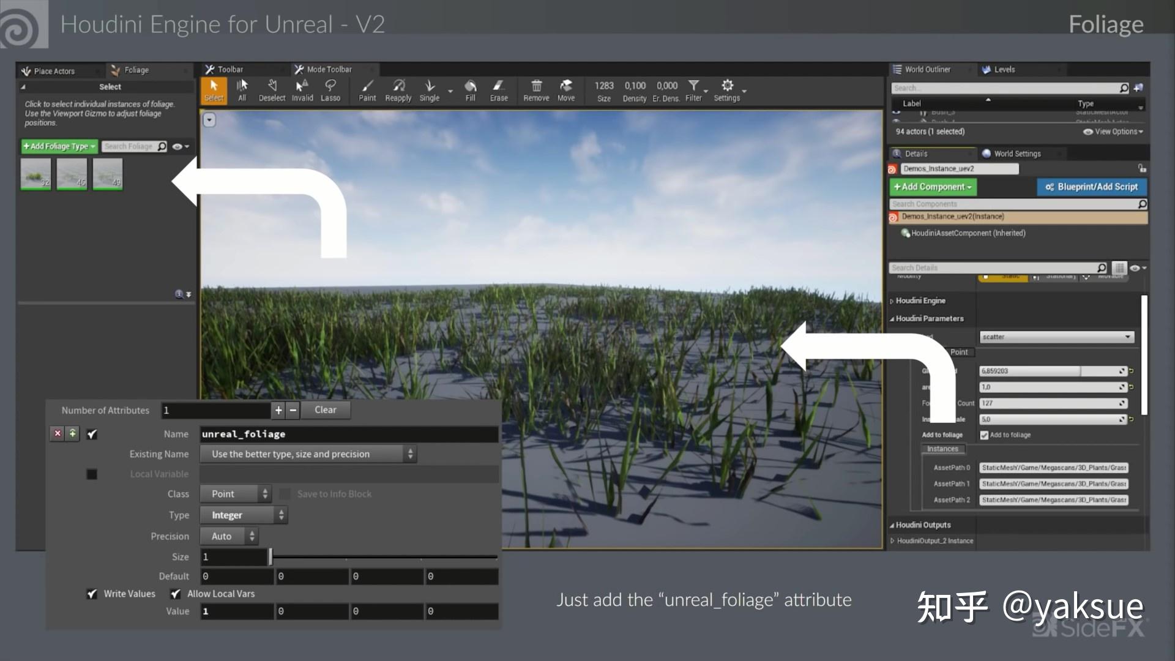The image size is (1175, 661).
Task: Use the Reapply foliage tool
Action: [398, 90]
